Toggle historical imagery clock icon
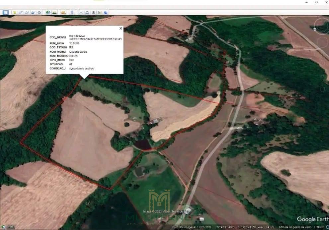 (48, 12)
